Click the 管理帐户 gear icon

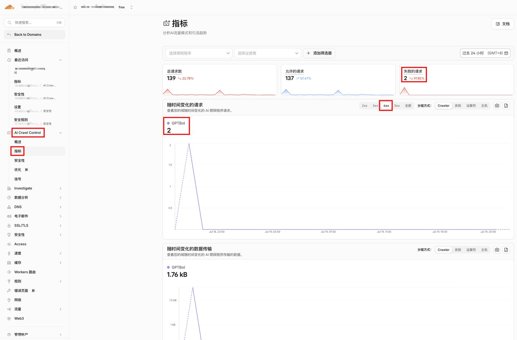pyautogui.click(x=9, y=334)
